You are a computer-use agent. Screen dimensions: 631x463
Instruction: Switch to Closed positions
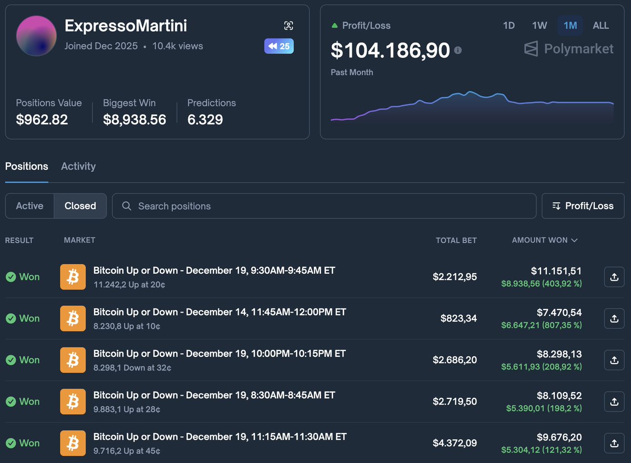(80, 206)
